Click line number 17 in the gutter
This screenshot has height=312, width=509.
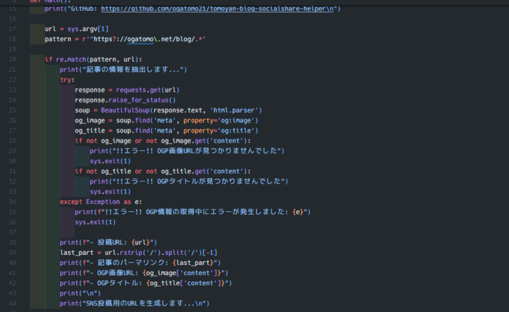(x=13, y=29)
